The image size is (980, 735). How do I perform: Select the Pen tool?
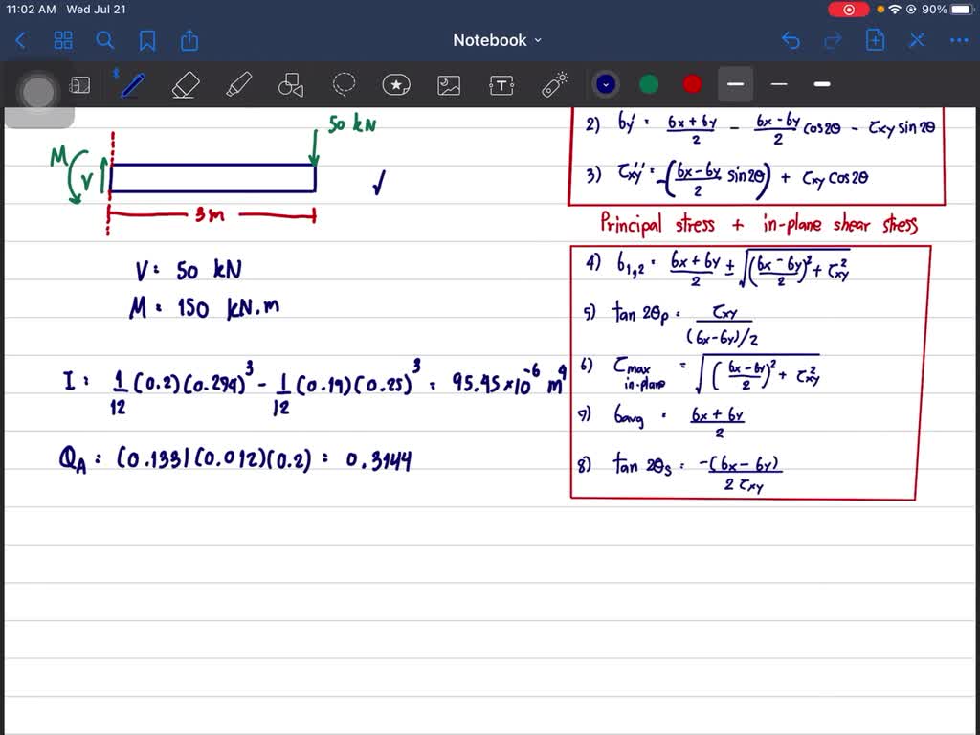pos(131,84)
